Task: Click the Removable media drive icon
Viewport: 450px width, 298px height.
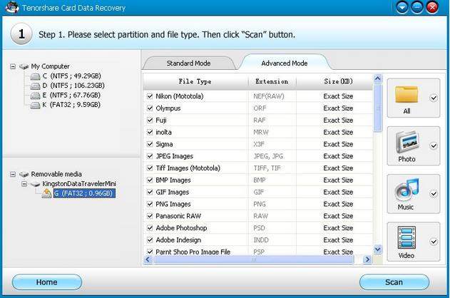Action: pos(24,174)
